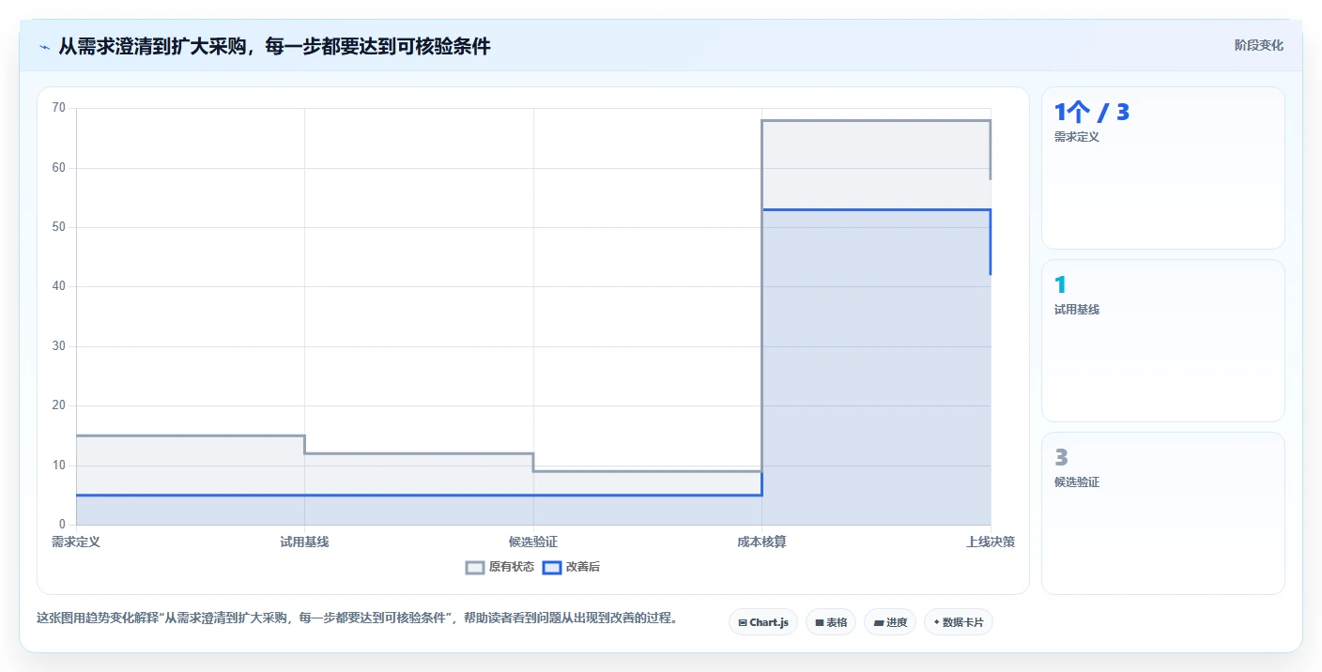Click the 成本核算 x-axis label

click(761, 542)
